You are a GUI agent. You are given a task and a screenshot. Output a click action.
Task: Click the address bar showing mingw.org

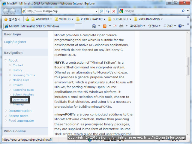pos(60,11)
